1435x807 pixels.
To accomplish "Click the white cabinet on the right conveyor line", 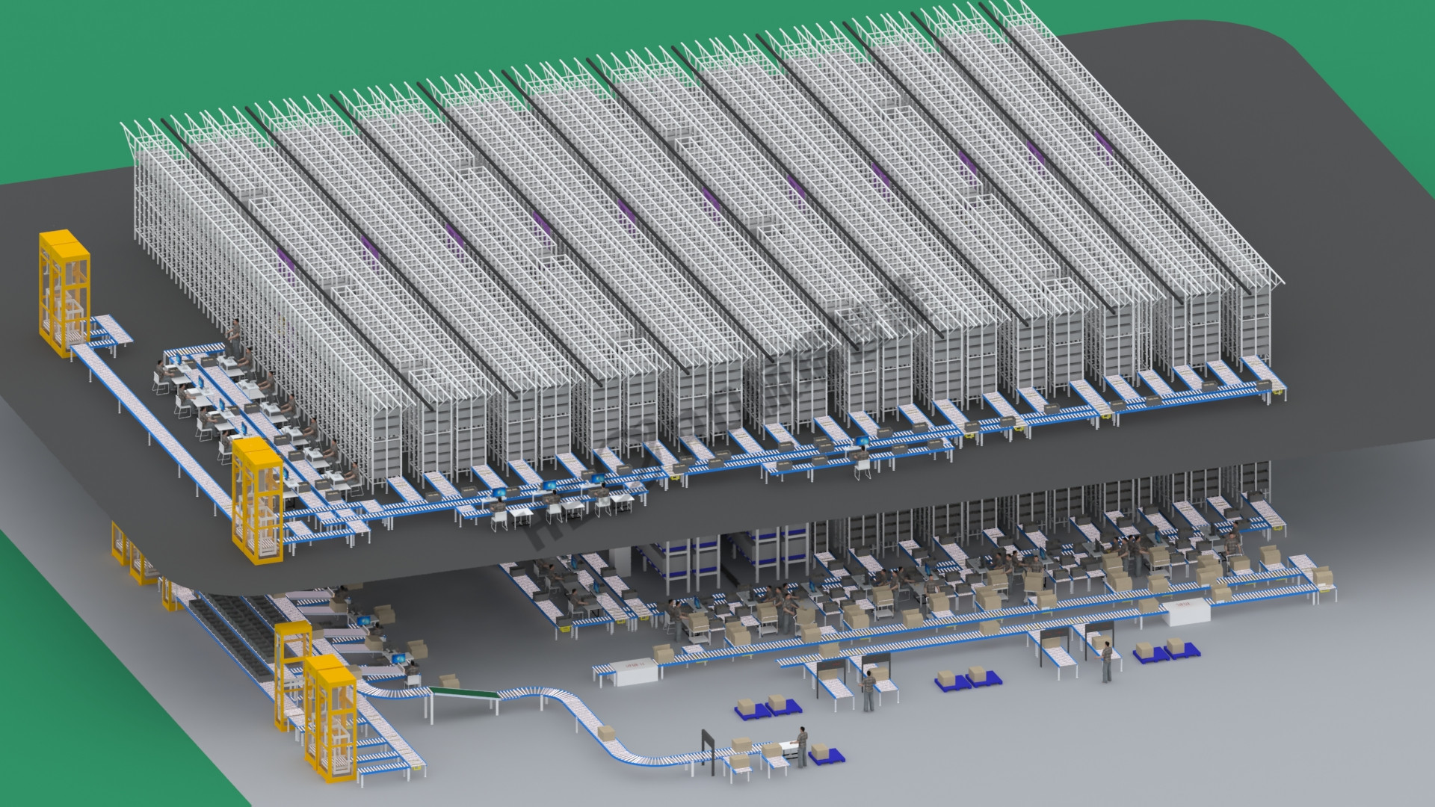I will 1187,611.
